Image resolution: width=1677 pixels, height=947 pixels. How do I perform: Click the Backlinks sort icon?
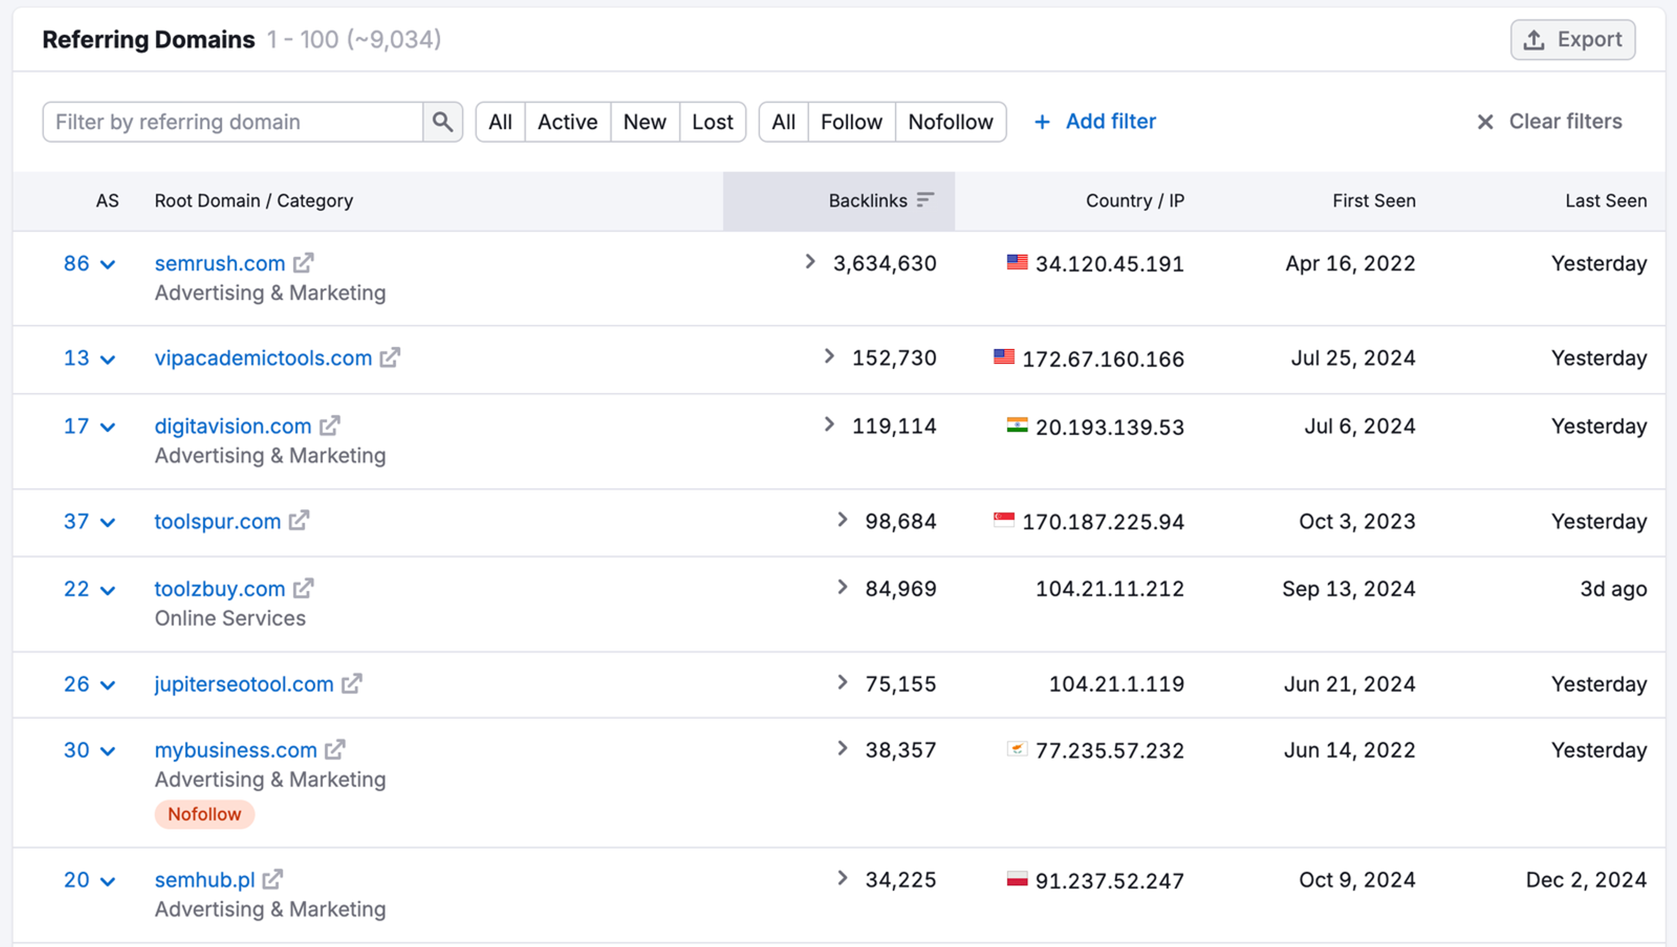[925, 200]
